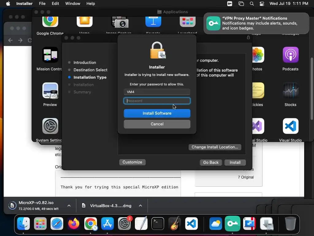This screenshot has width=314, height=236.
Task: Launch Firefox from the Dock
Action: (74, 223)
